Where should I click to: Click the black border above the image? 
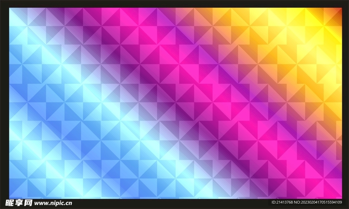pyautogui.click(x=174, y=4)
